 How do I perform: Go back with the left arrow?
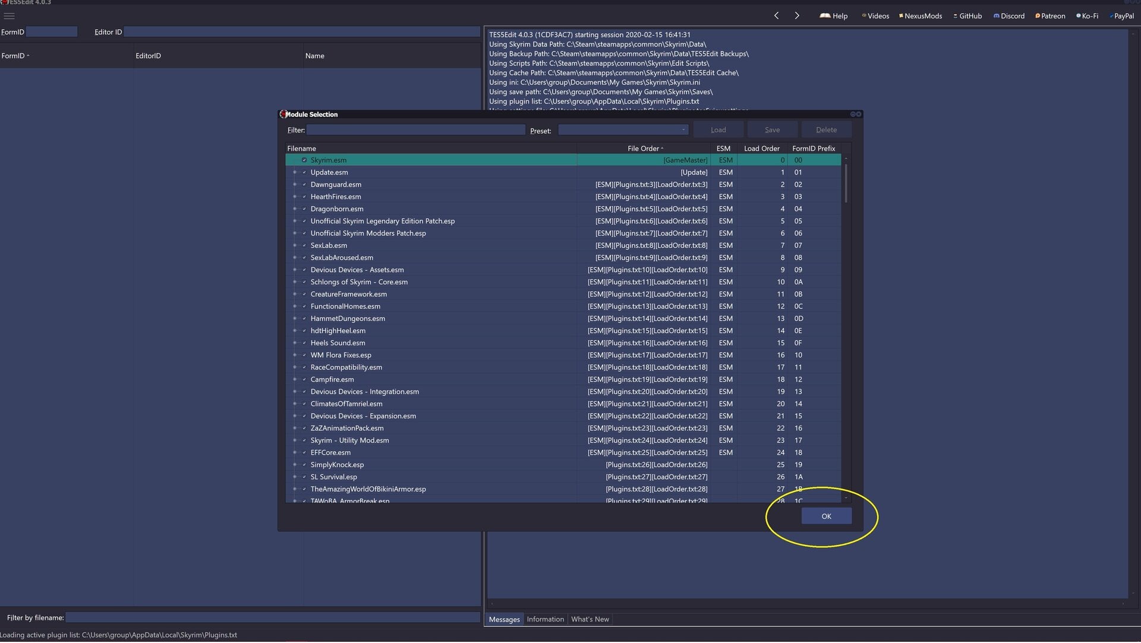(776, 16)
